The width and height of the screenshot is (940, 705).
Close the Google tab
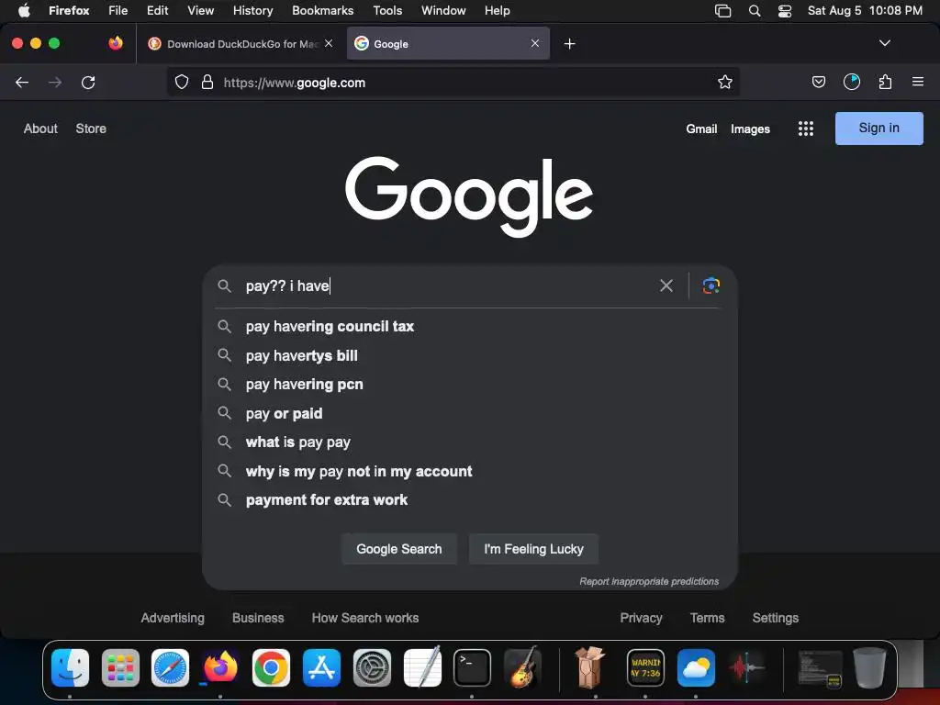point(535,43)
